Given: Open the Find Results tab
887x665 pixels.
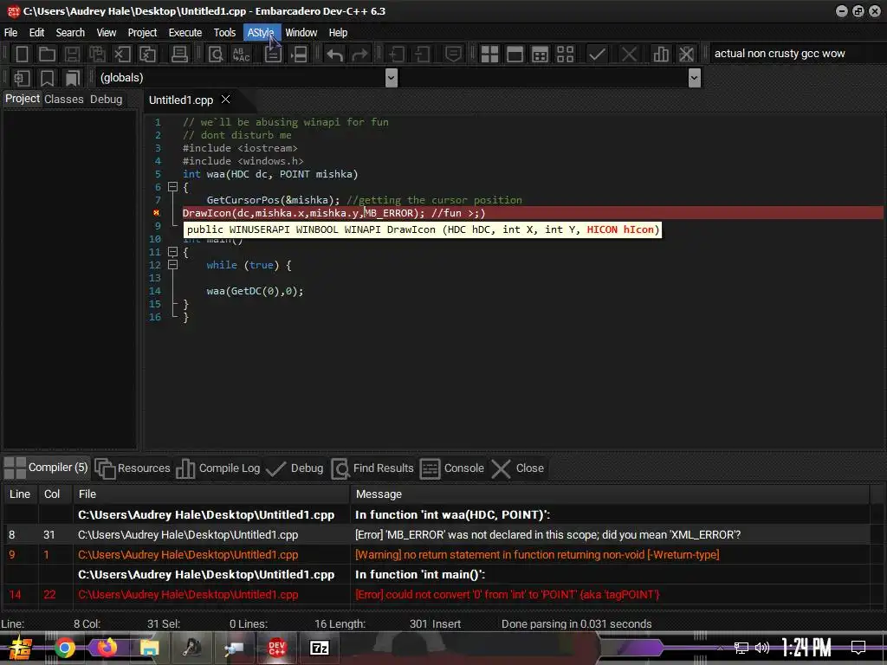Looking at the screenshot, I should (372, 468).
